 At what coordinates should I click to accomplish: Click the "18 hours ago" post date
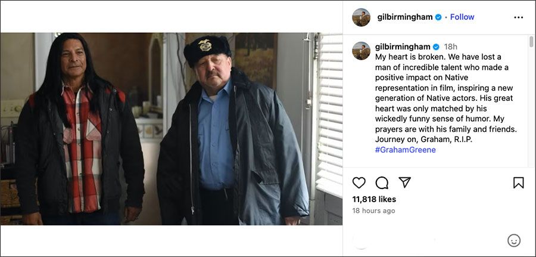point(373,210)
